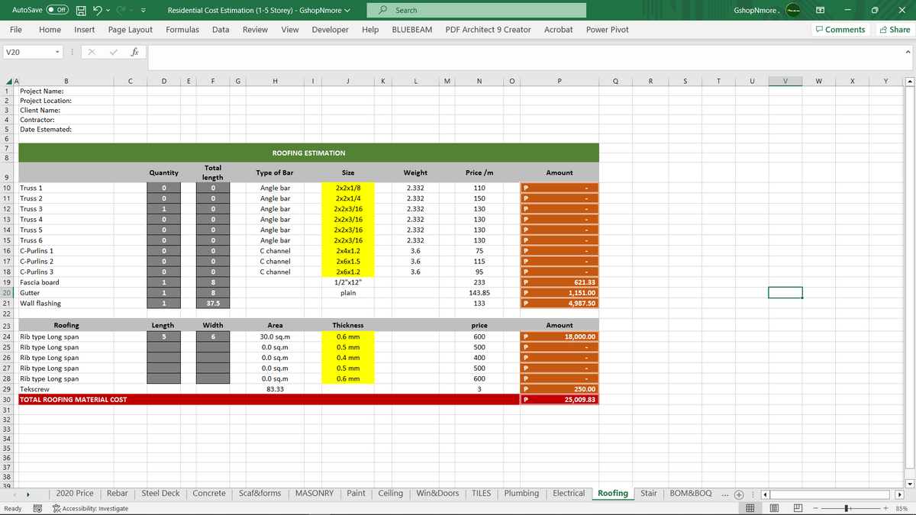
Task: Switch to Normal view icon
Action: [750, 508]
